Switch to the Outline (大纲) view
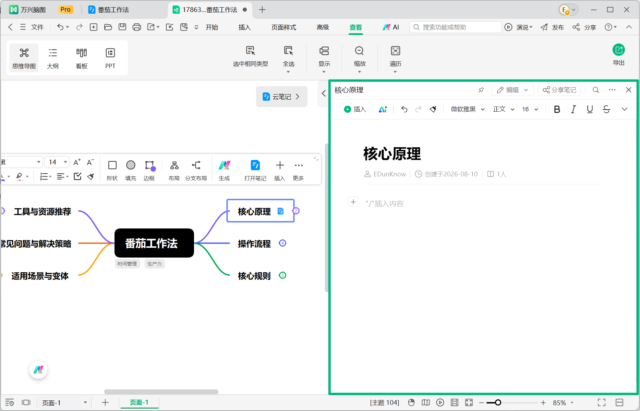This screenshot has height=411, width=640. pos(53,58)
